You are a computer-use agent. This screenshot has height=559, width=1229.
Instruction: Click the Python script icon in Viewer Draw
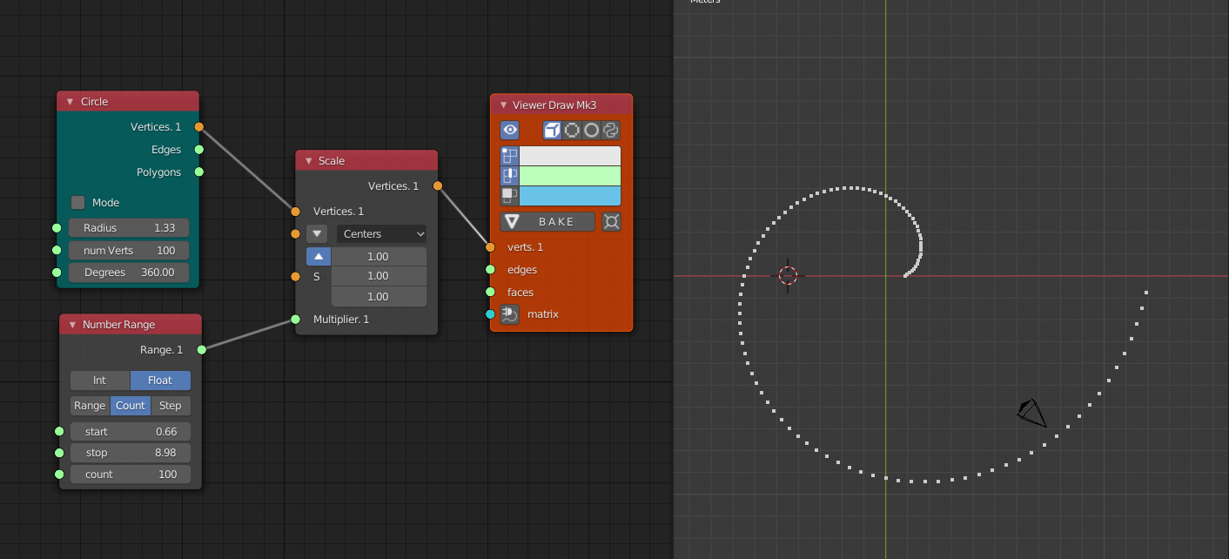(x=610, y=130)
